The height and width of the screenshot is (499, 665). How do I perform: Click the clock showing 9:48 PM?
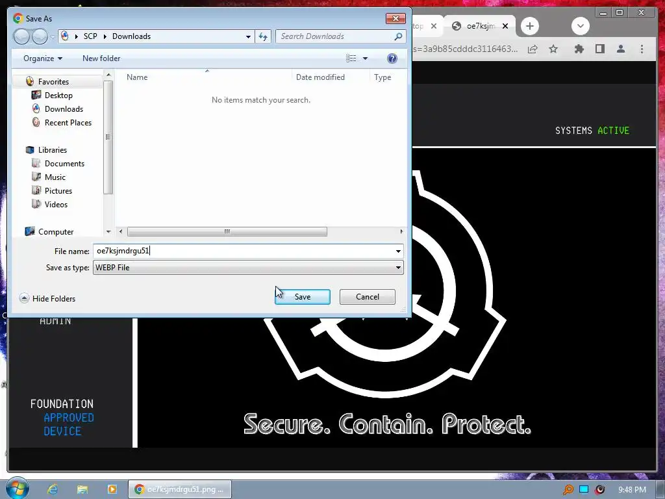tap(632, 490)
